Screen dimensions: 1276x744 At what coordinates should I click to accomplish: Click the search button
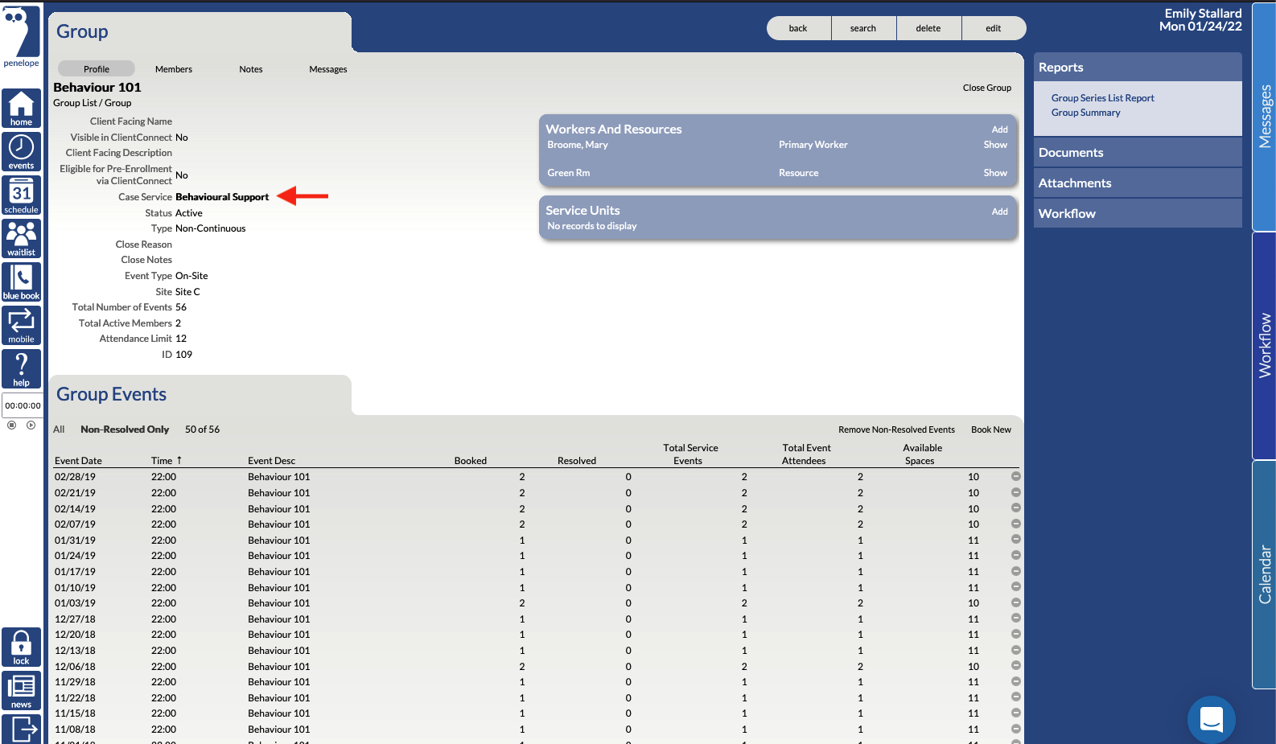click(x=863, y=28)
